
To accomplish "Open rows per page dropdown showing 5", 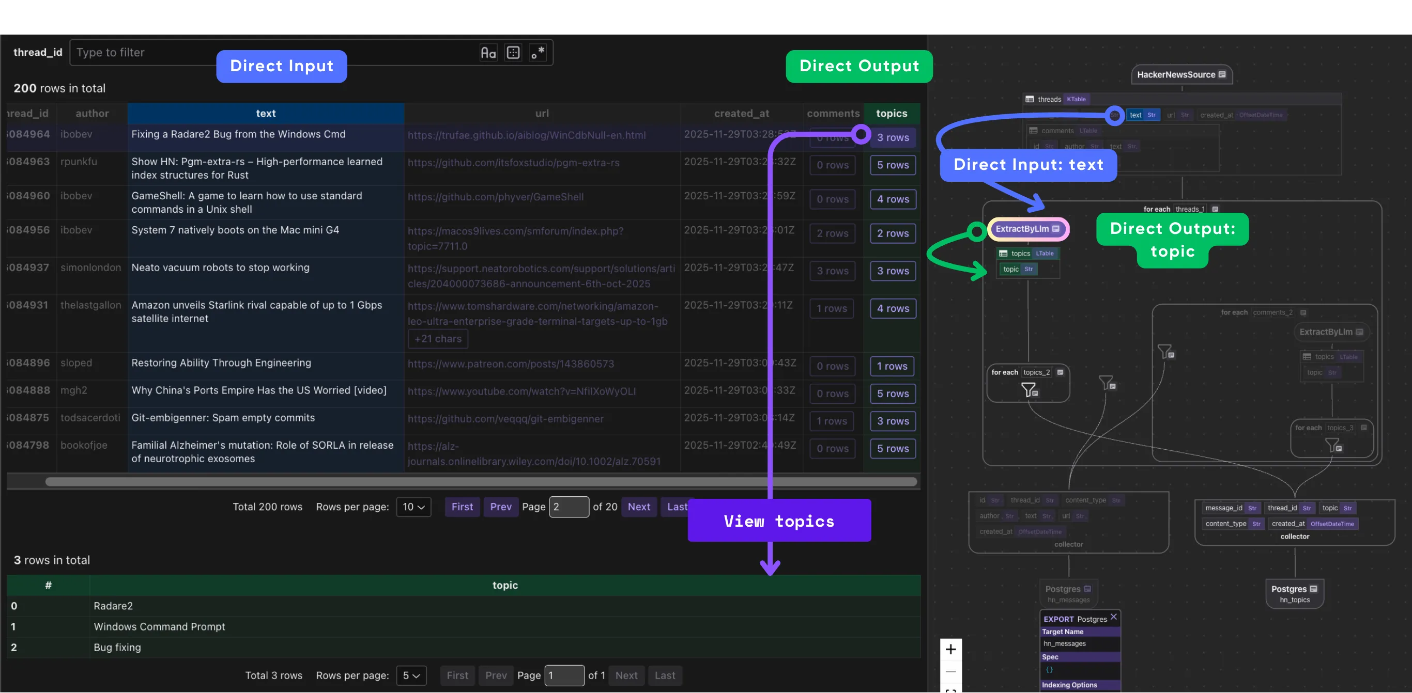I will (411, 675).
